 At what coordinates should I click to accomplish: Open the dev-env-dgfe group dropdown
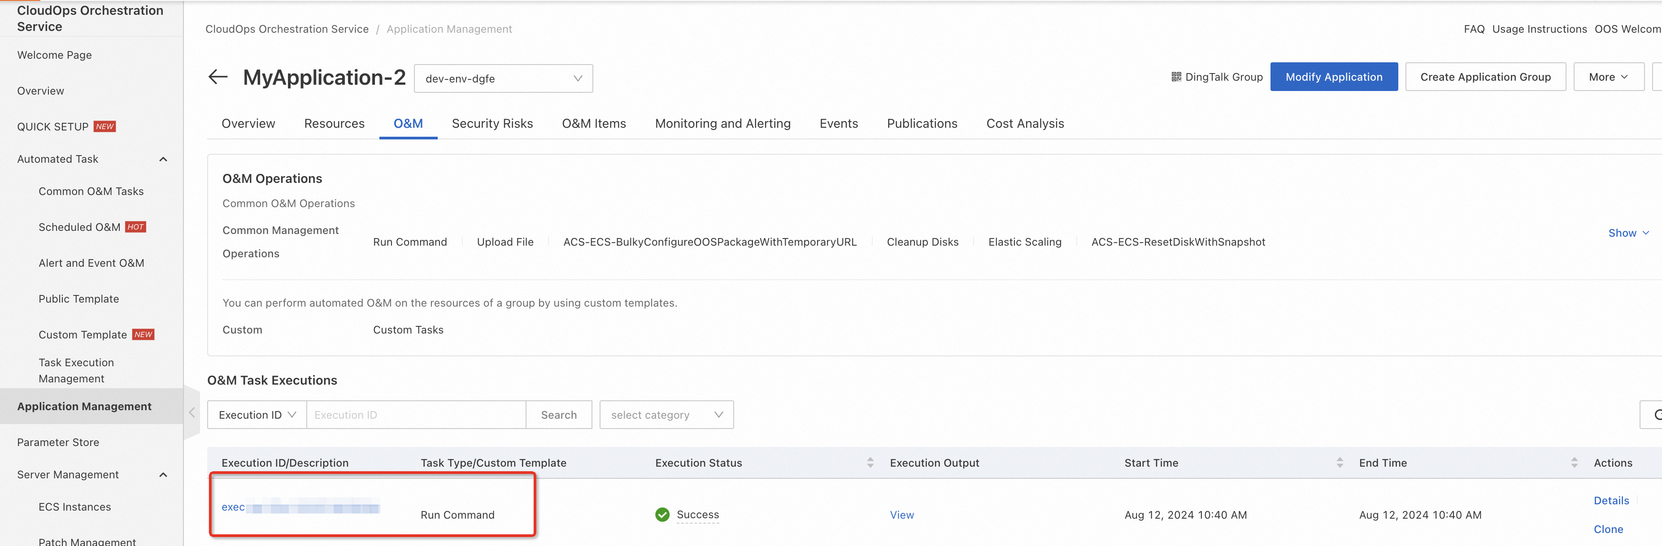click(503, 78)
